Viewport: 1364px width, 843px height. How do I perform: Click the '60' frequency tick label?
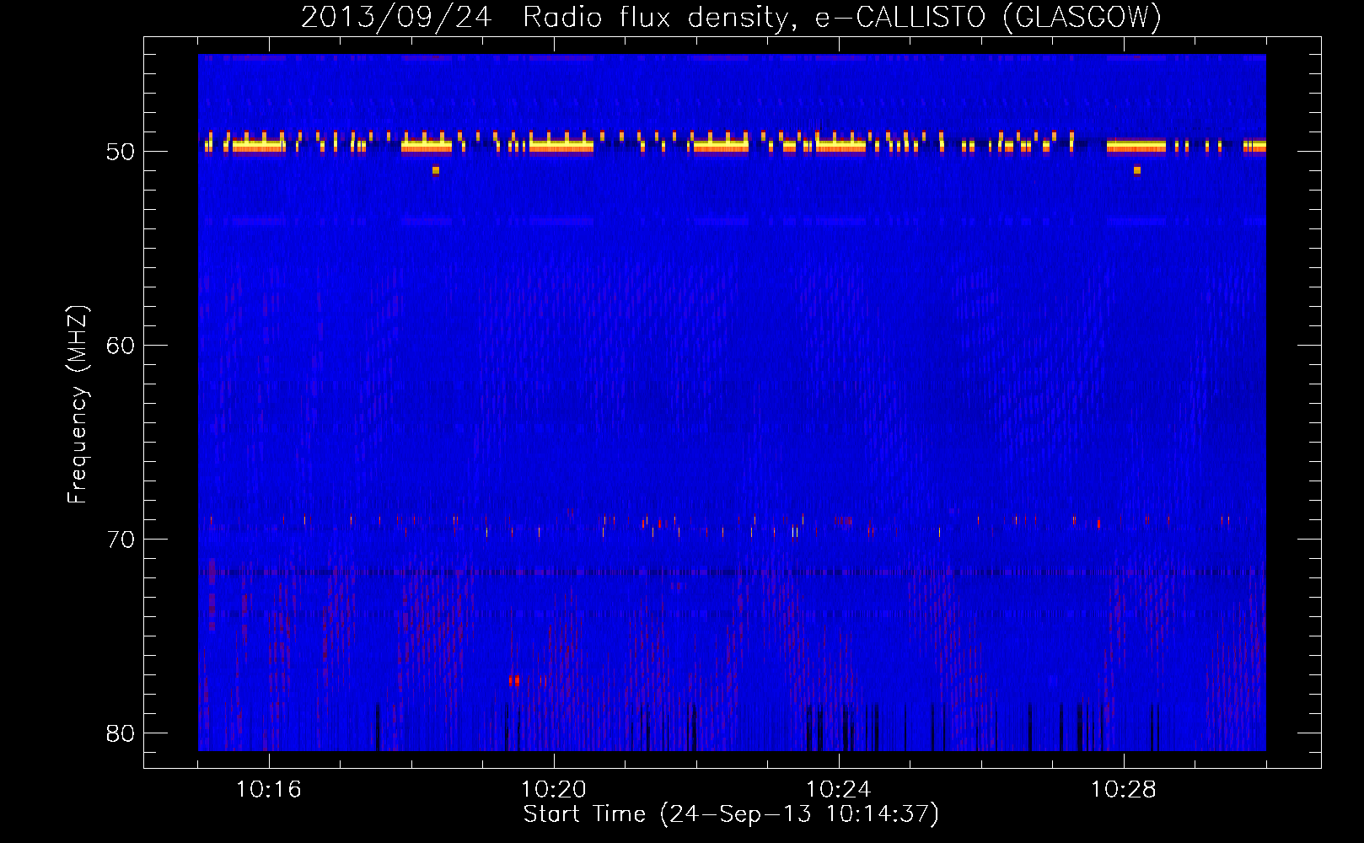click(x=121, y=346)
